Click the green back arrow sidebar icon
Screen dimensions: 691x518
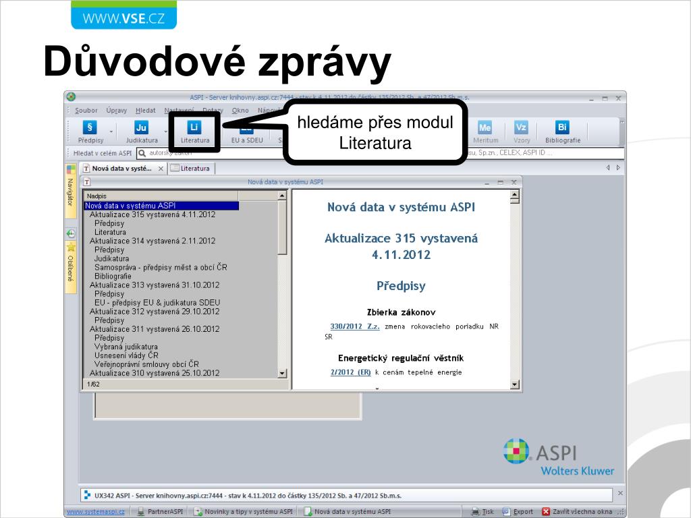tap(70, 233)
